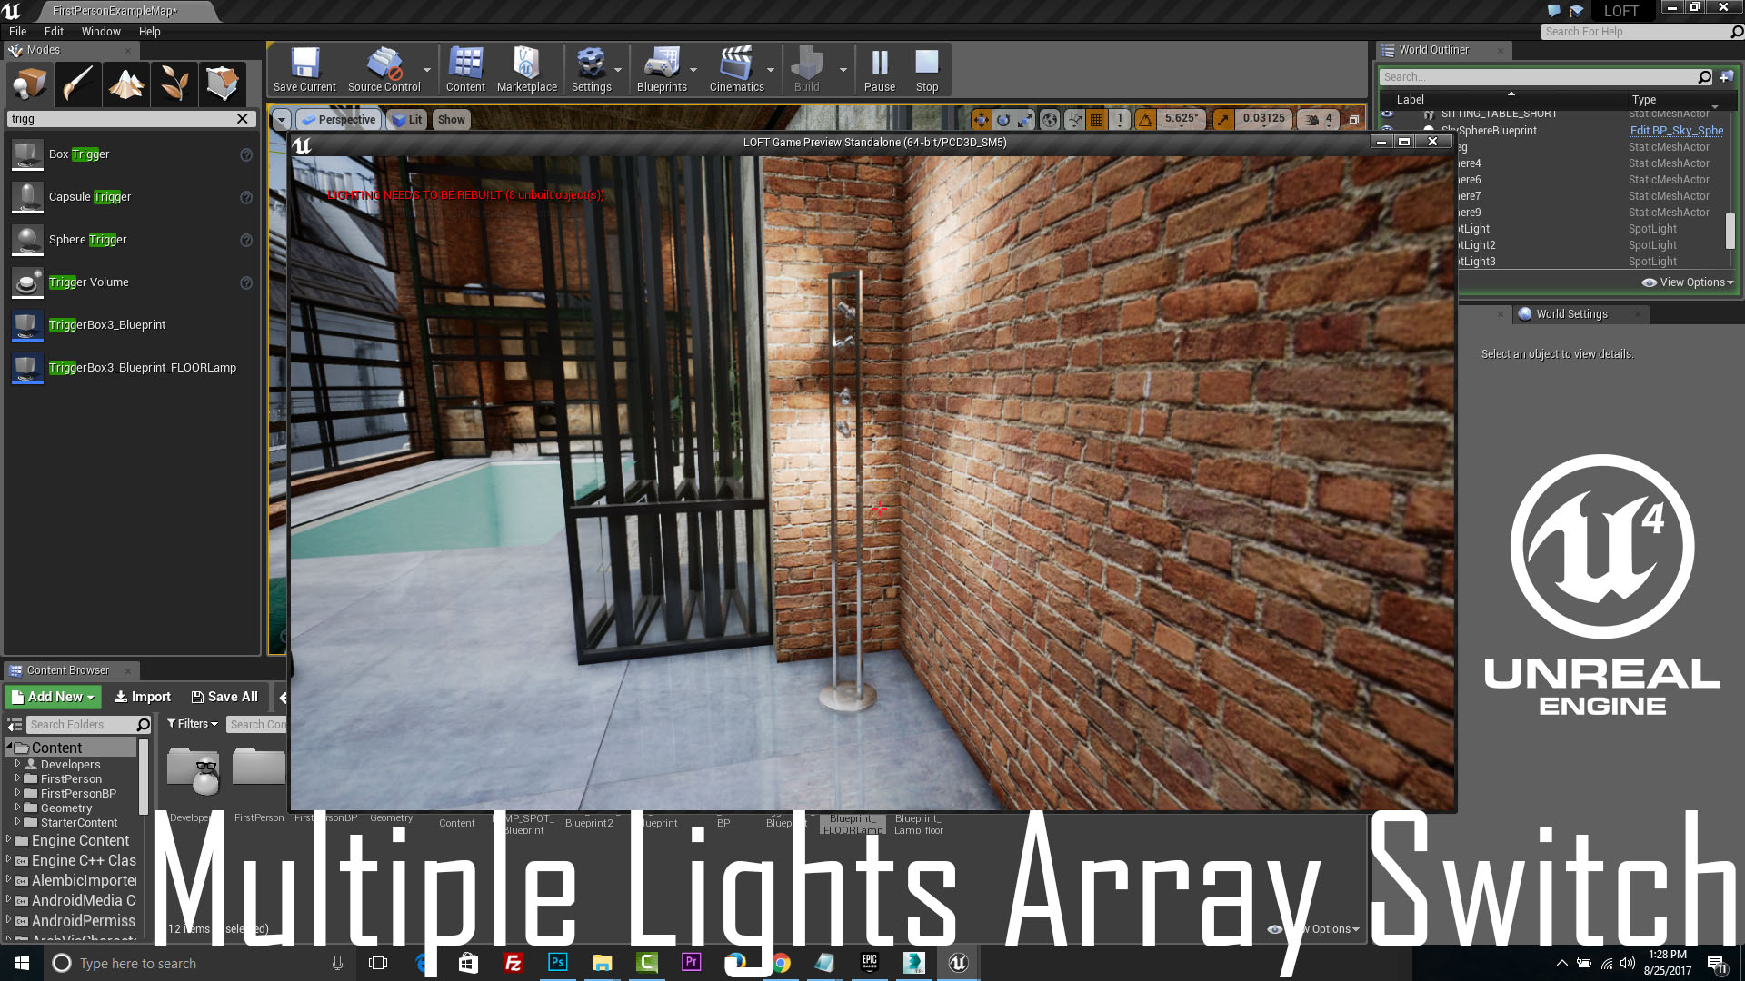The width and height of the screenshot is (1745, 981).
Task: Maximize viewport with restore icon
Action: point(1353,120)
